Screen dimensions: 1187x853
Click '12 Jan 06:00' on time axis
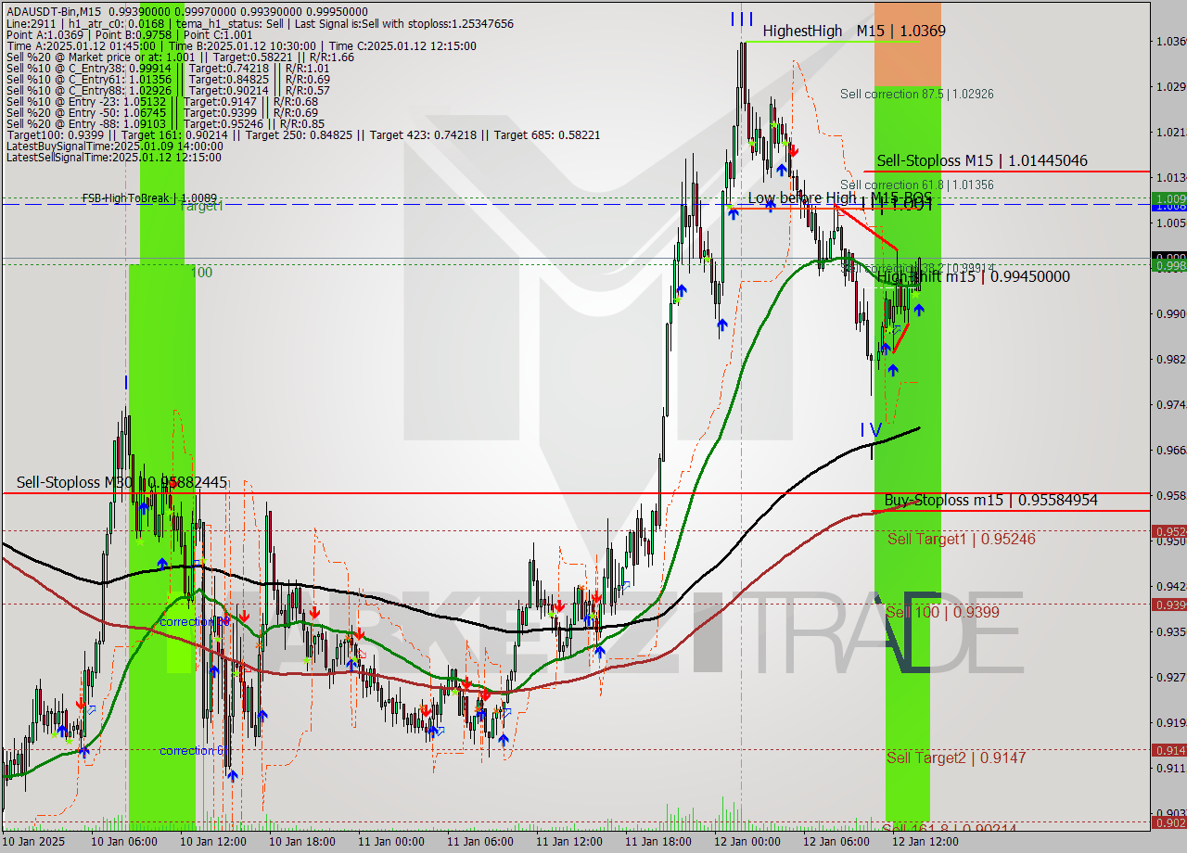(x=836, y=842)
